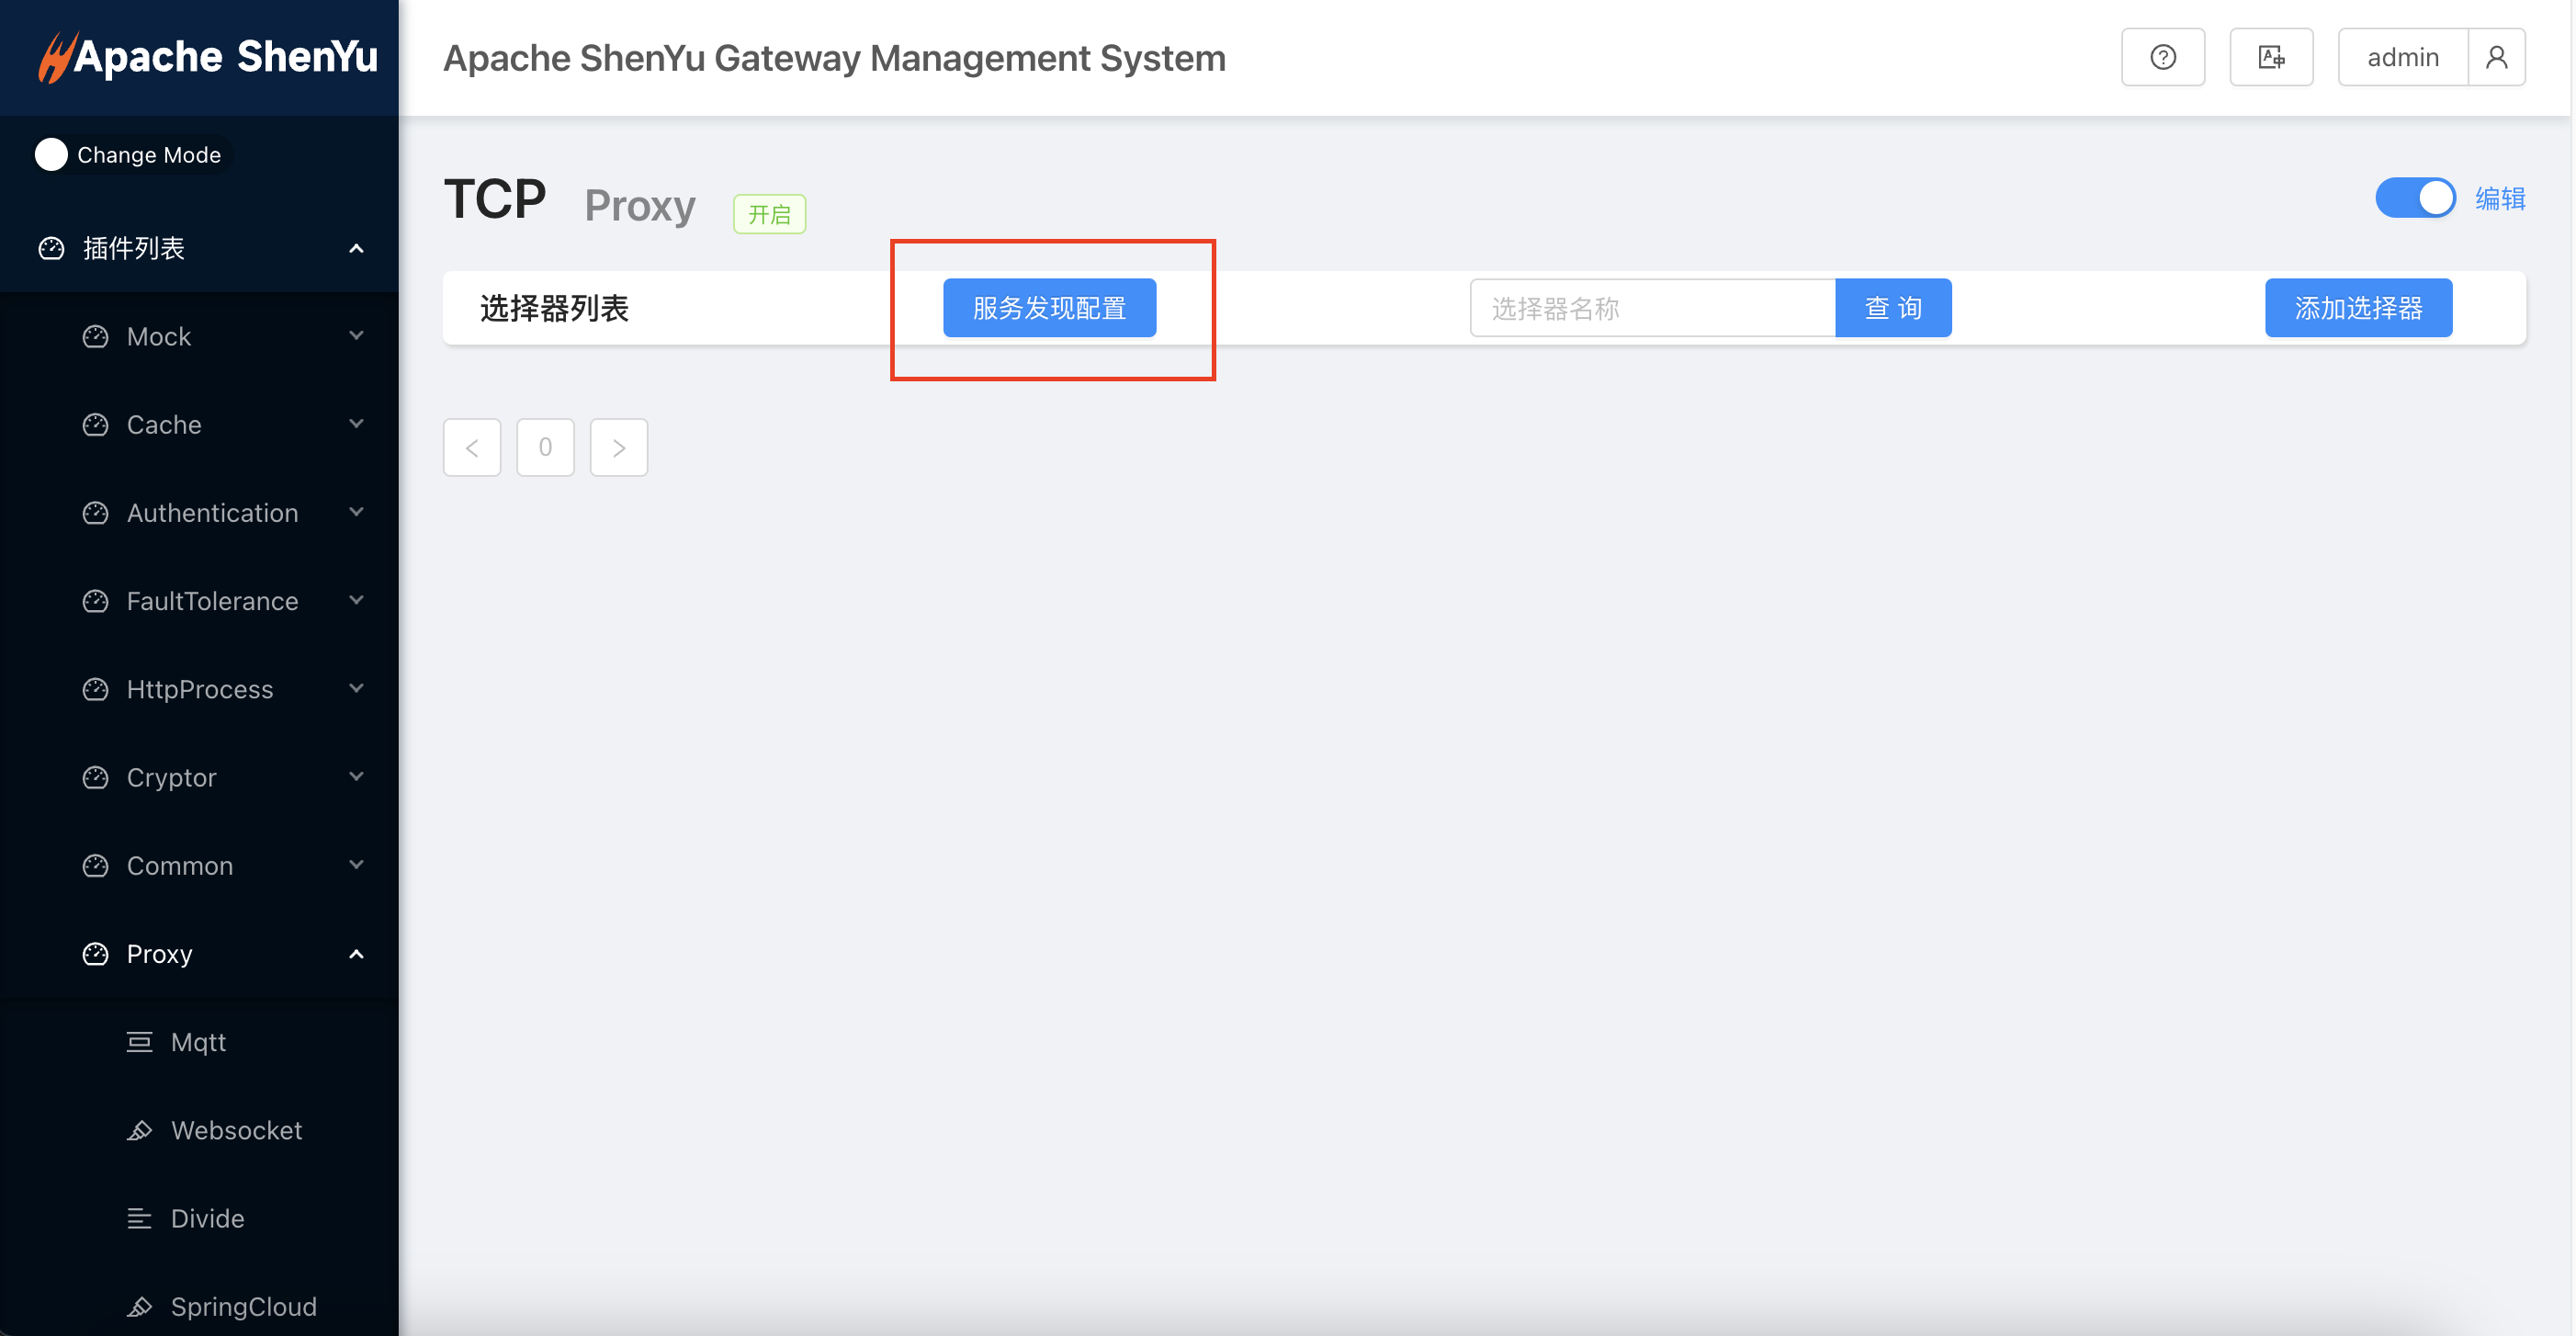Image resolution: width=2576 pixels, height=1336 pixels.
Task: Click the Websocket menu item icon
Action: tap(140, 1130)
